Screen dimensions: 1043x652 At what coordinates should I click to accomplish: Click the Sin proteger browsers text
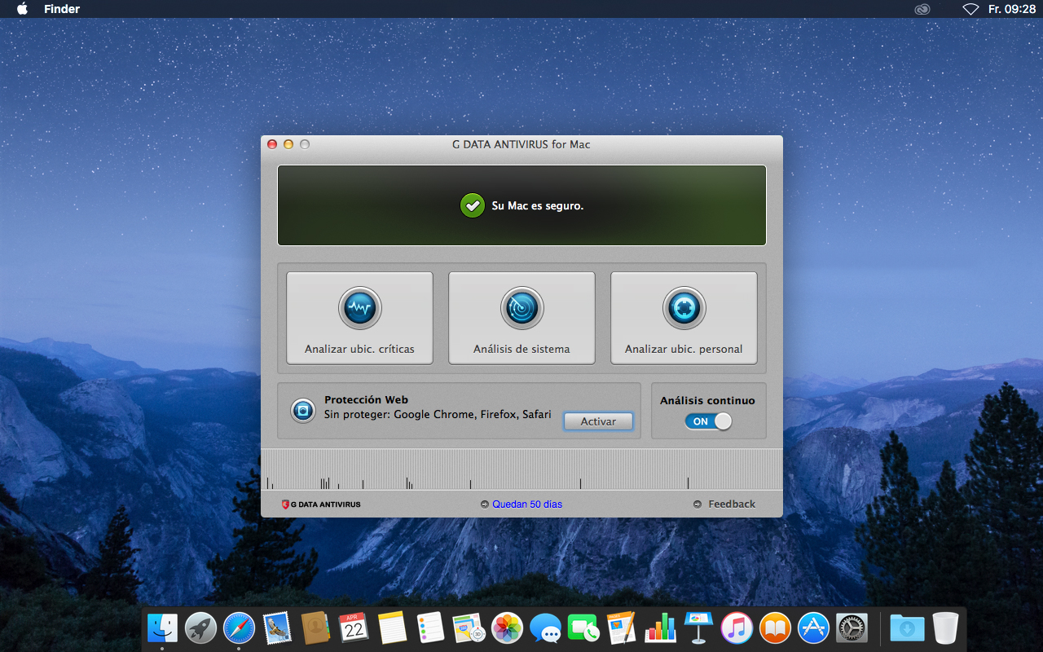coord(438,415)
